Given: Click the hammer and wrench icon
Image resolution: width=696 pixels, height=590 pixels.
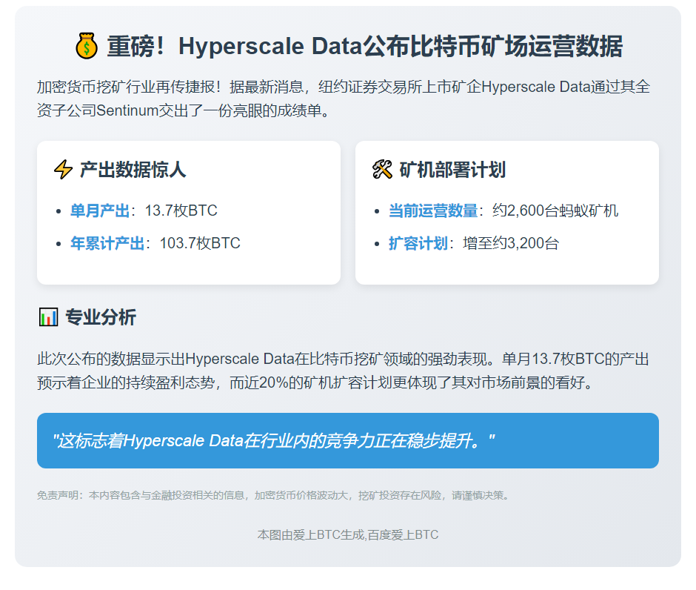Looking at the screenshot, I should click(382, 169).
